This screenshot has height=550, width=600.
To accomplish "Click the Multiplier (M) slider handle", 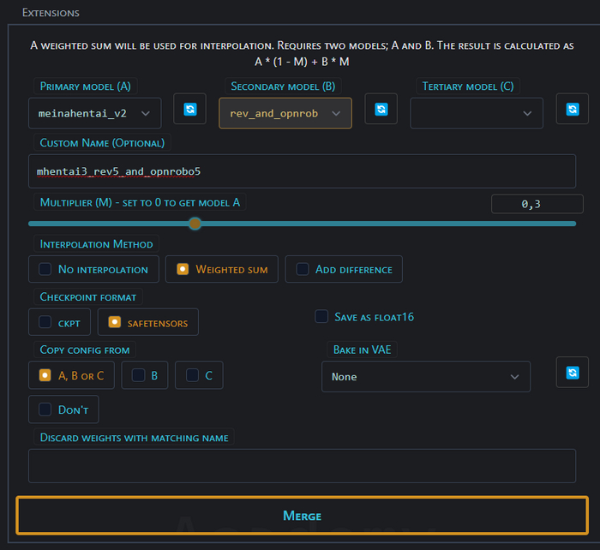I will tap(195, 224).
